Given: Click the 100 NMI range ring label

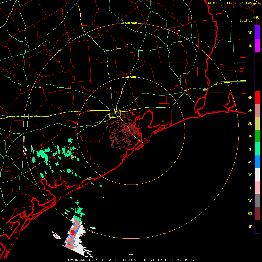Looking at the screenshot, I should [131, 23].
